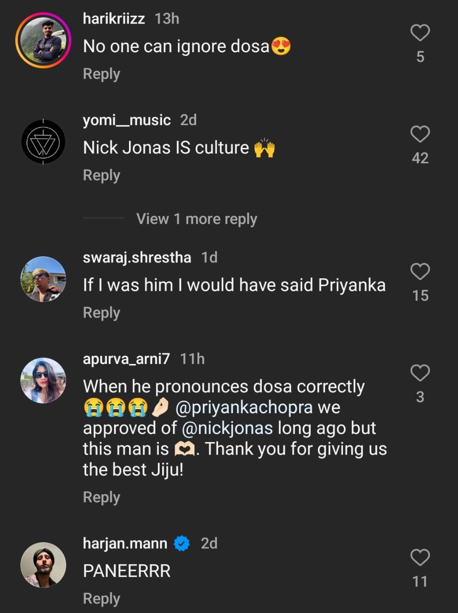Screen dimensions: 458x613
Task: Reply to harikriizz's comment
Action: [x=101, y=74]
